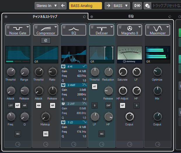
Task: Click the Magneto II VU meter display
Action: 130,55
